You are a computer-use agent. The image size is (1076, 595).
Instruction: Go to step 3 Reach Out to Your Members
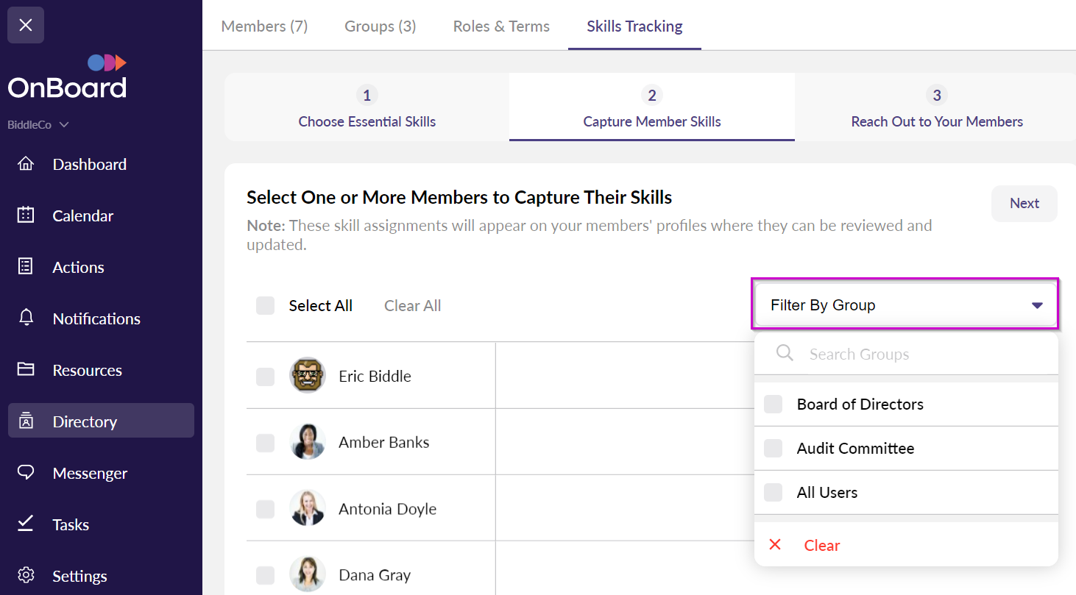point(936,107)
